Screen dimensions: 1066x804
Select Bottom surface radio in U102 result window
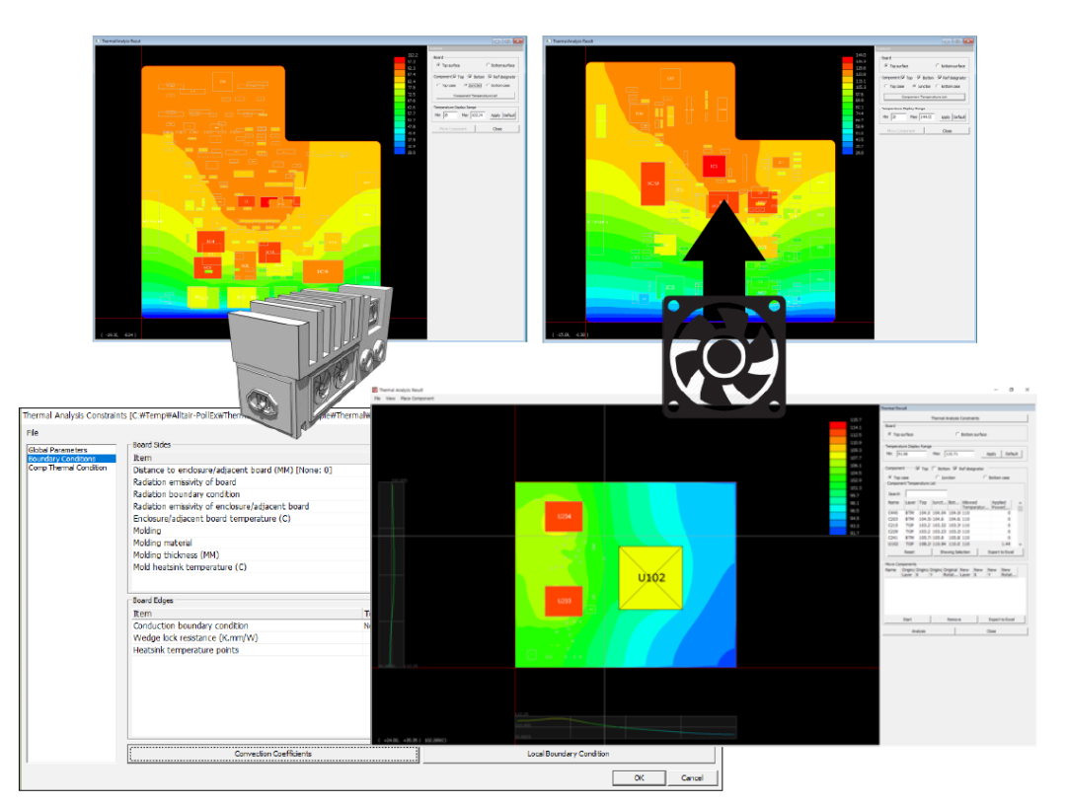[971, 434]
